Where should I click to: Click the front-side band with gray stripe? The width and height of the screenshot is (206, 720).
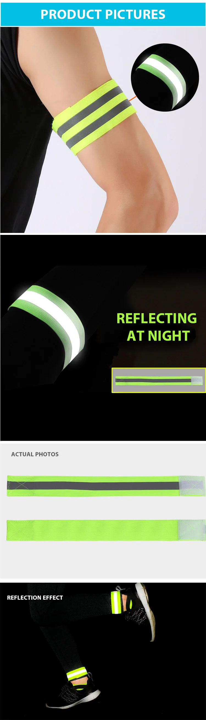point(106,486)
